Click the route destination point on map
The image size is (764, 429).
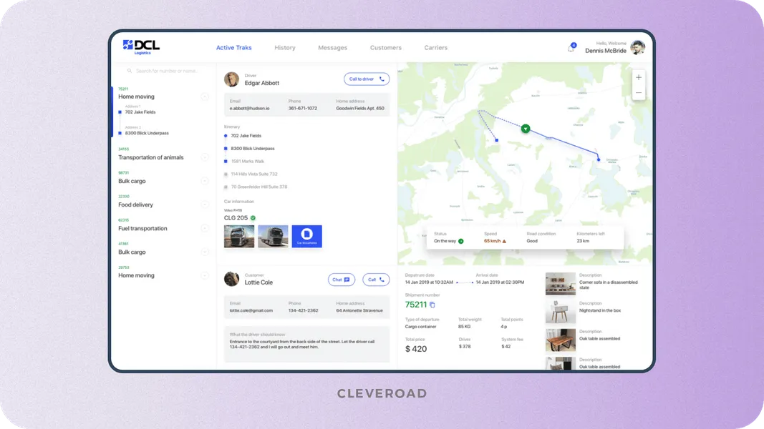pos(599,159)
